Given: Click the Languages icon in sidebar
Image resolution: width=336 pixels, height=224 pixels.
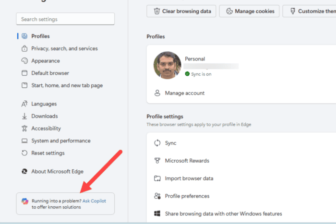Looking at the screenshot, I should pos(24,104).
